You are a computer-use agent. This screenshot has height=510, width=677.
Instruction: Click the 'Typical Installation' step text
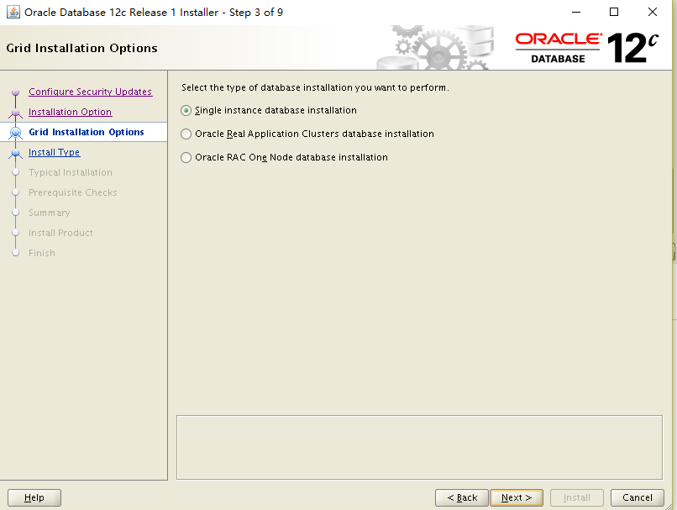[71, 172]
